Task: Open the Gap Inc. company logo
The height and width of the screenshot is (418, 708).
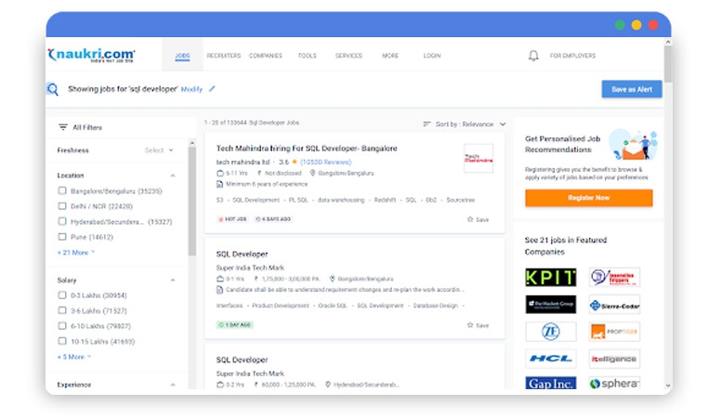Action: (x=550, y=383)
